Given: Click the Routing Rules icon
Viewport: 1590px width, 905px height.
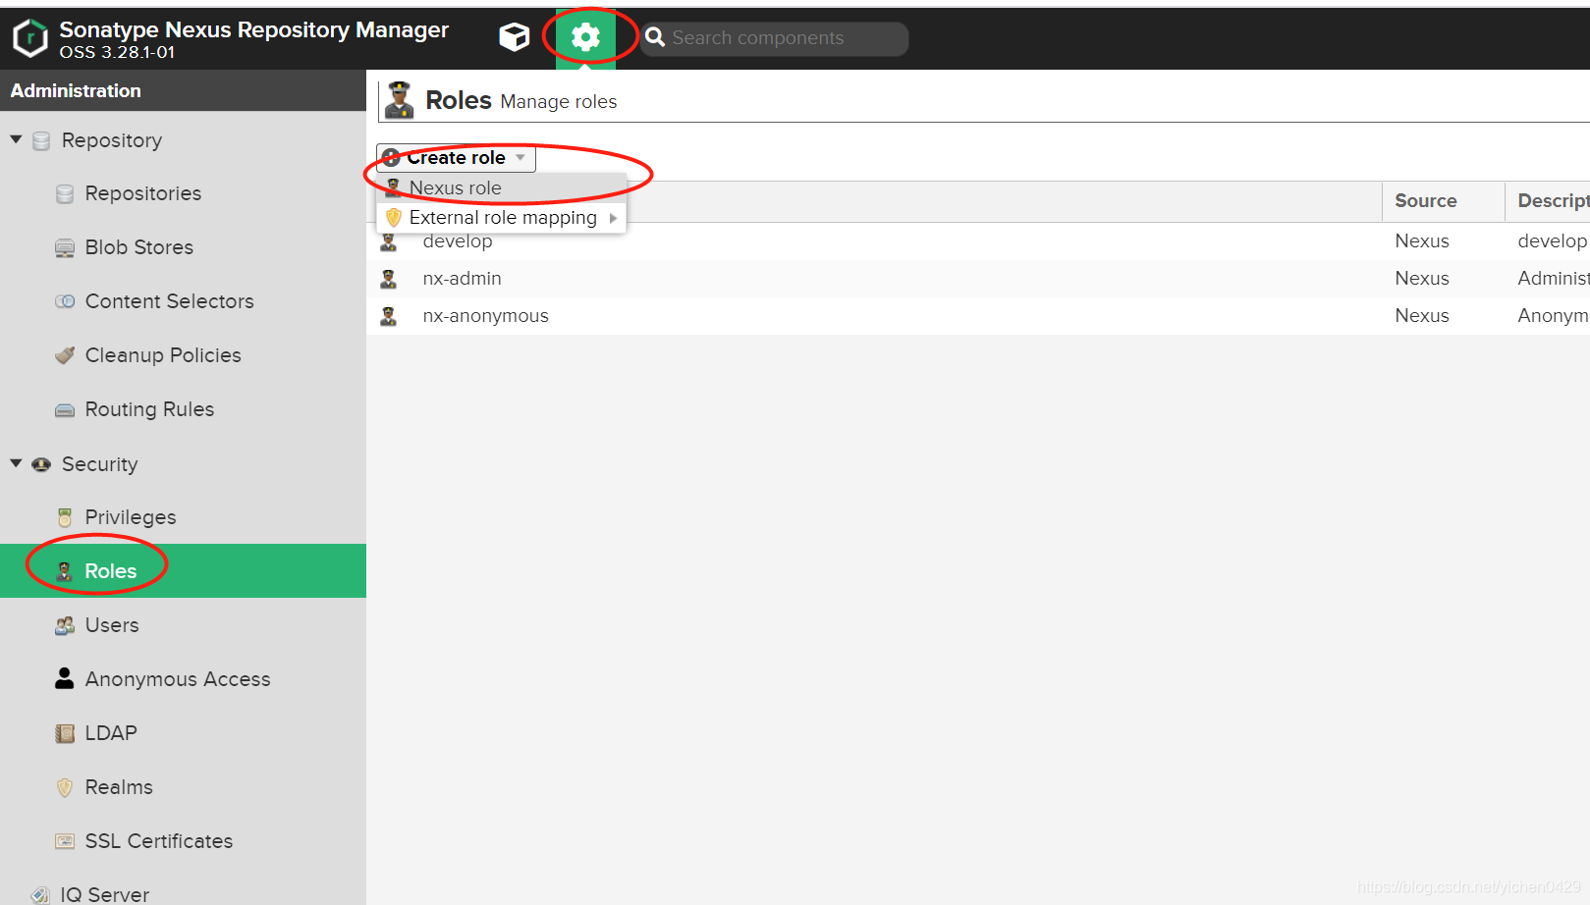Looking at the screenshot, I should (65, 409).
